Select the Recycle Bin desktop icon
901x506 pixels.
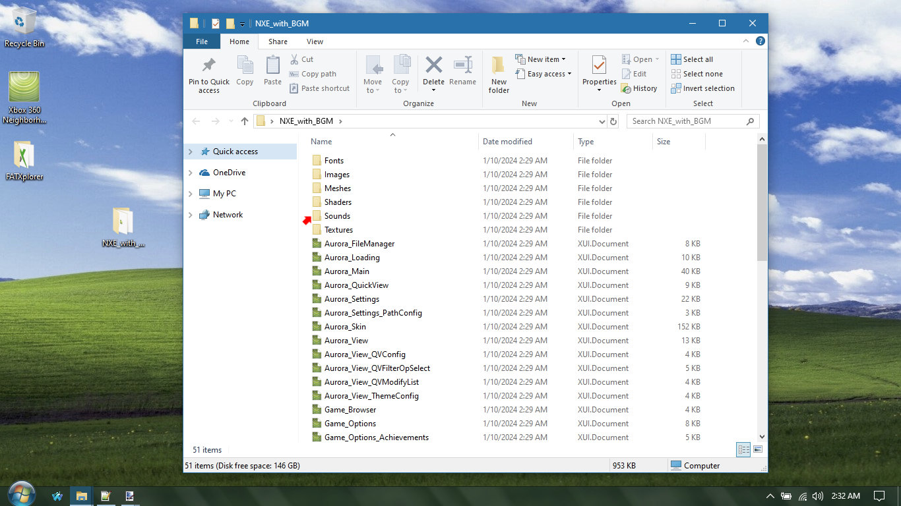click(x=24, y=26)
